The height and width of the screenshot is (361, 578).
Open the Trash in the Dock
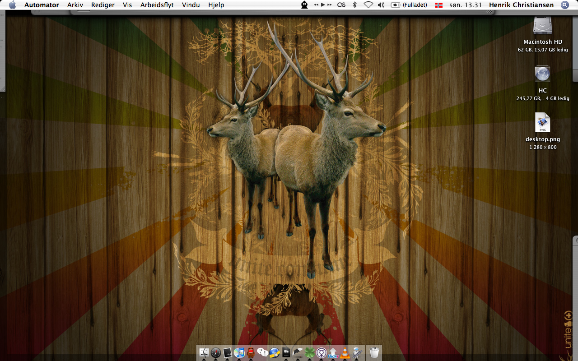click(x=374, y=352)
